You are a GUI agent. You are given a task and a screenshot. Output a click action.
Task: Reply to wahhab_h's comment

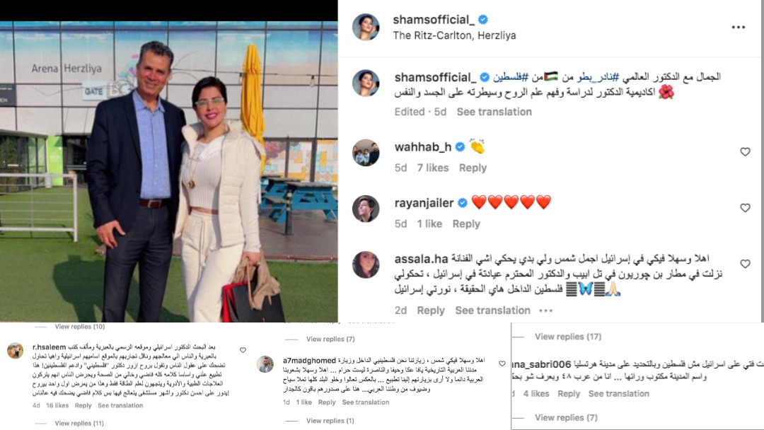pyautogui.click(x=473, y=168)
